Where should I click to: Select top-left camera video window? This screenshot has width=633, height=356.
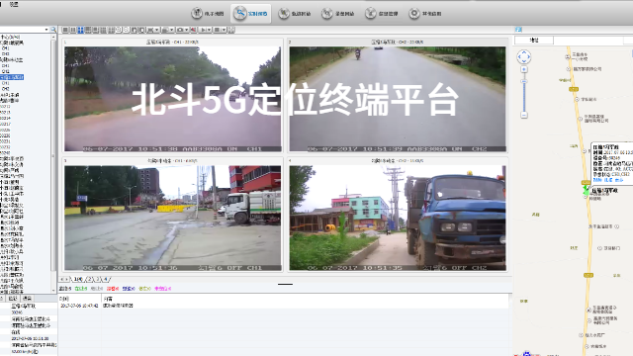pos(173,99)
